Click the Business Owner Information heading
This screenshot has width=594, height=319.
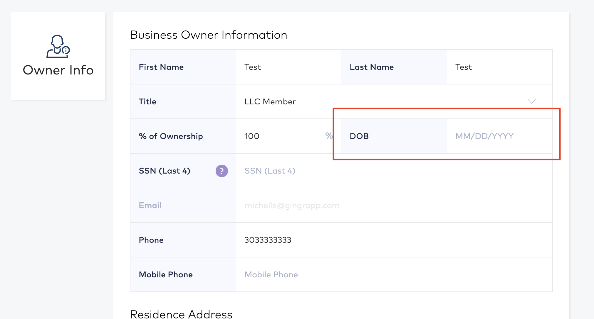click(209, 35)
